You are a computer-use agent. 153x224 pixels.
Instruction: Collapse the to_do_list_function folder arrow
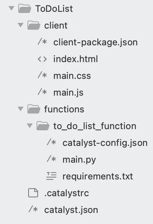point(30,126)
